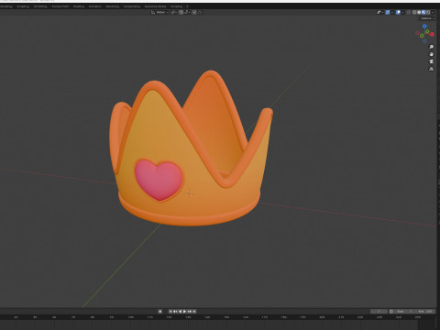Jump to the next keyframe
Viewport: 440px width, 330px height.
click(190, 312)
